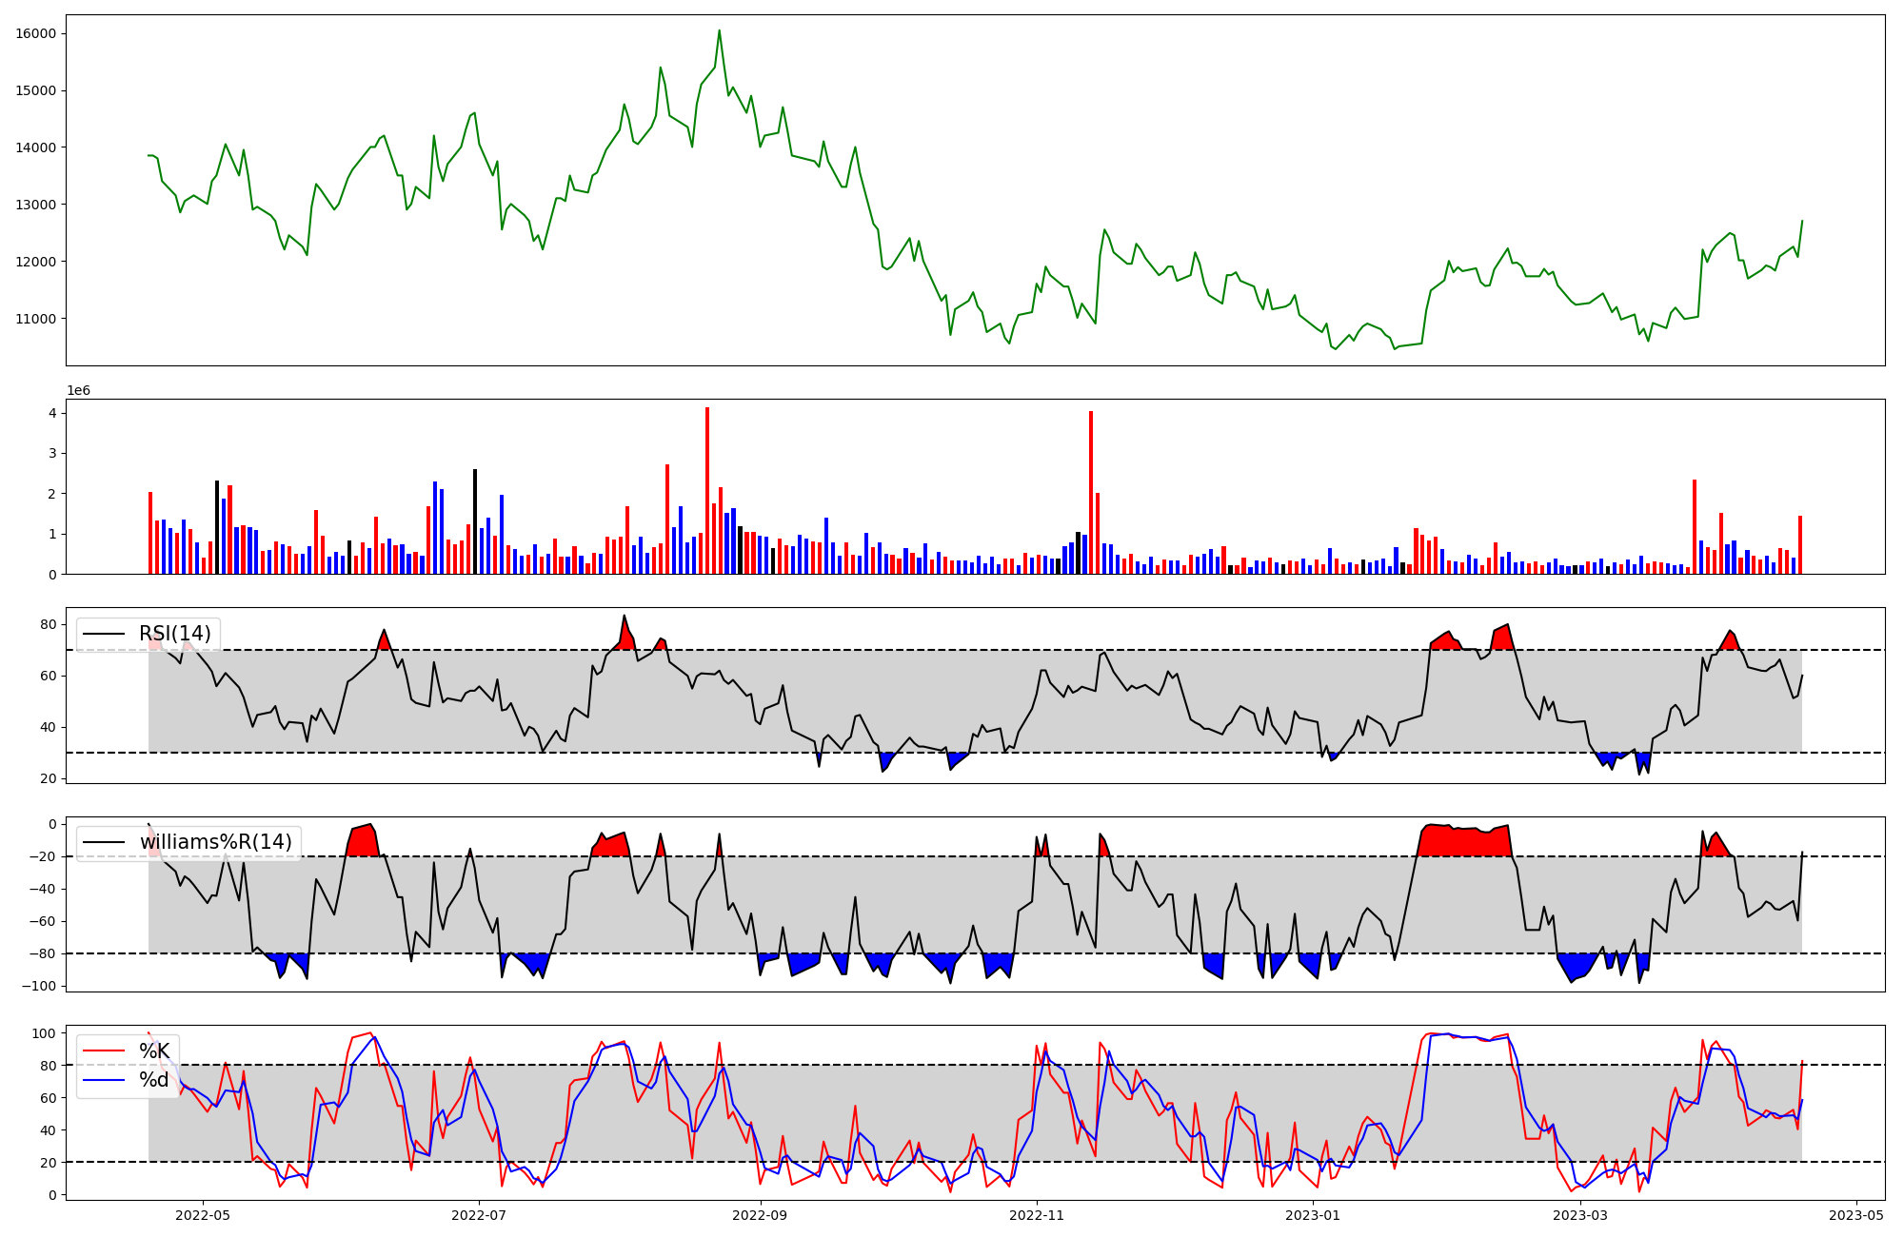Screen dimensions: 1904x1237
Task: Click the green price line's highest peak
Action: [720, 30]
